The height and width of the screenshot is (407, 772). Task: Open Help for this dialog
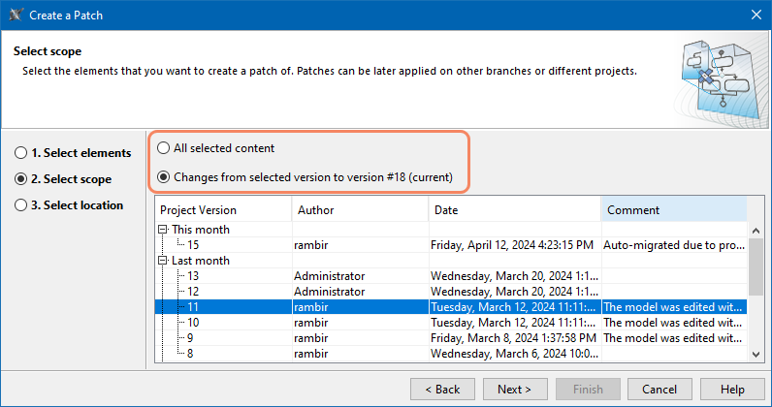732,389
